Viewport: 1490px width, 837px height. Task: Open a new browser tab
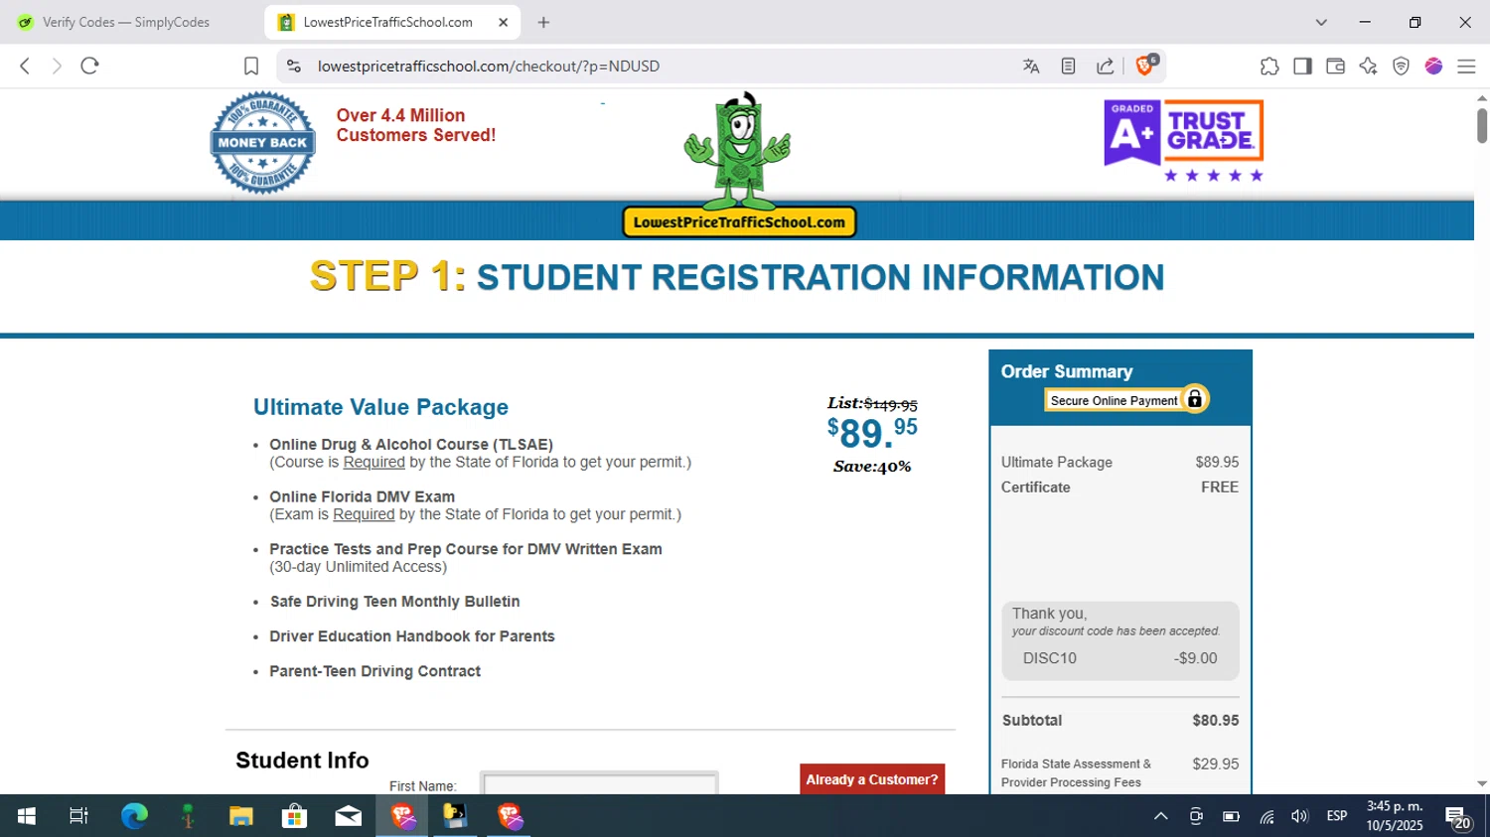pos(543,22)
